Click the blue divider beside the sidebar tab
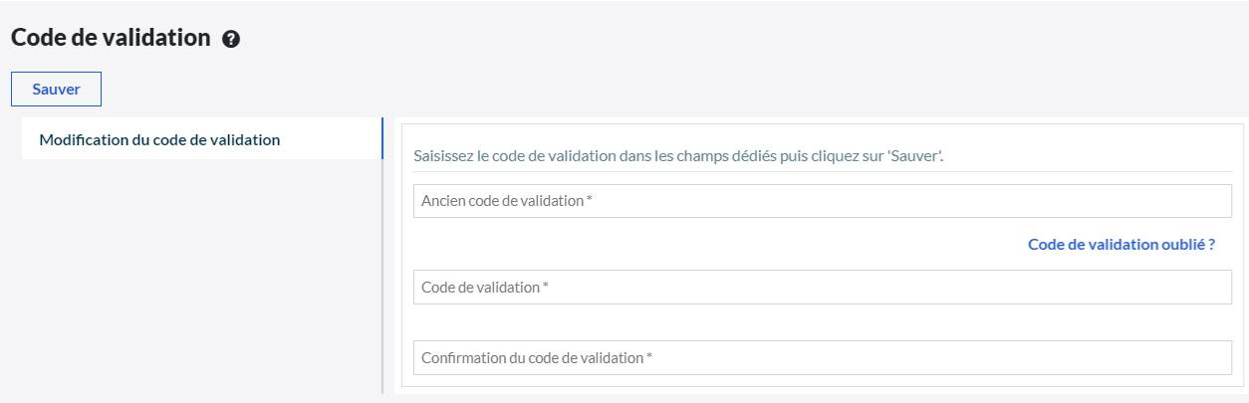The width and height of the screenshot is (1249, 403). [x=382, y=139]
